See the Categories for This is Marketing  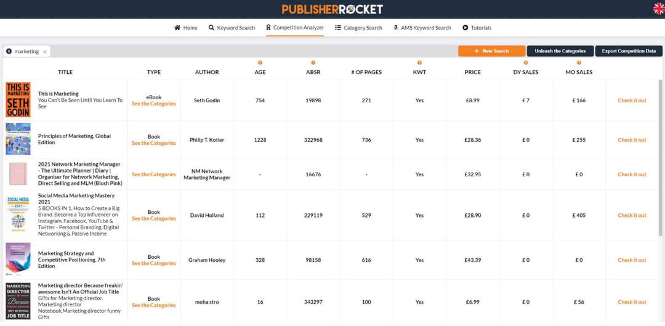coord(153,104)
